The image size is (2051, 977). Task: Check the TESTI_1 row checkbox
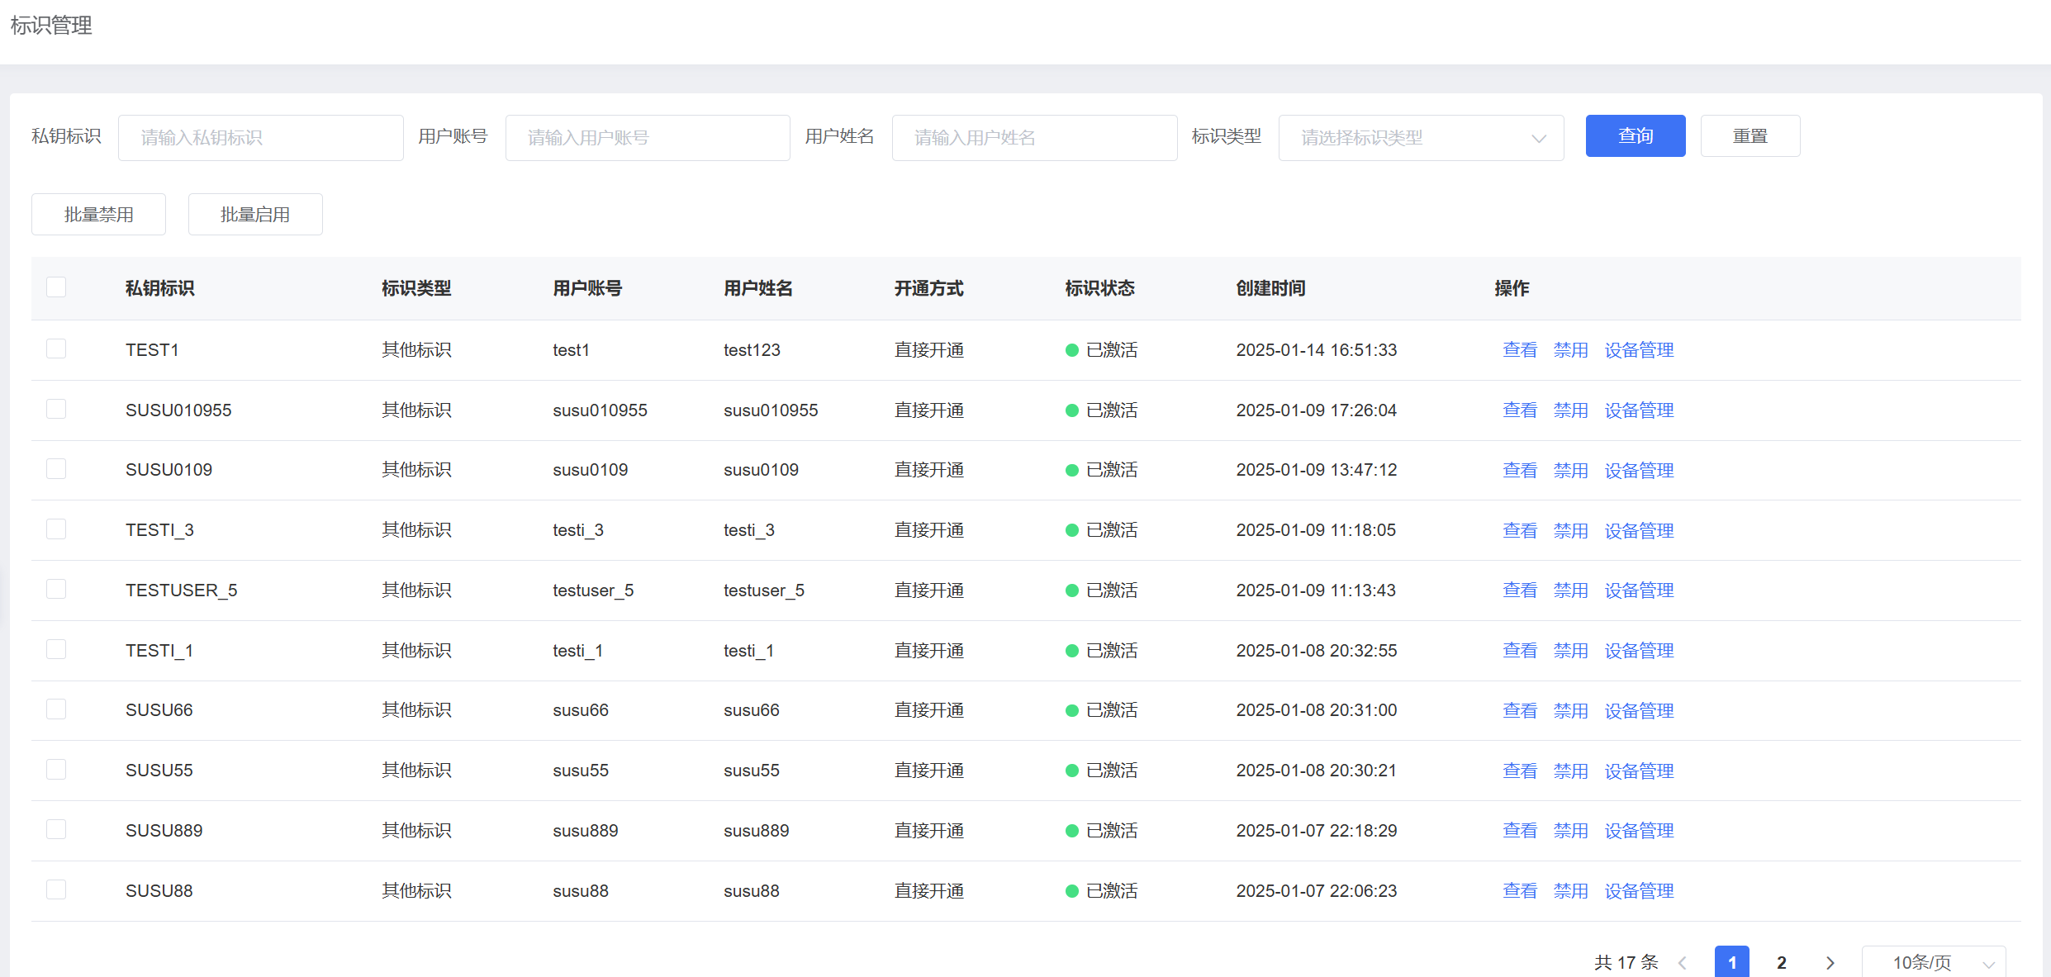click(56, 649)
